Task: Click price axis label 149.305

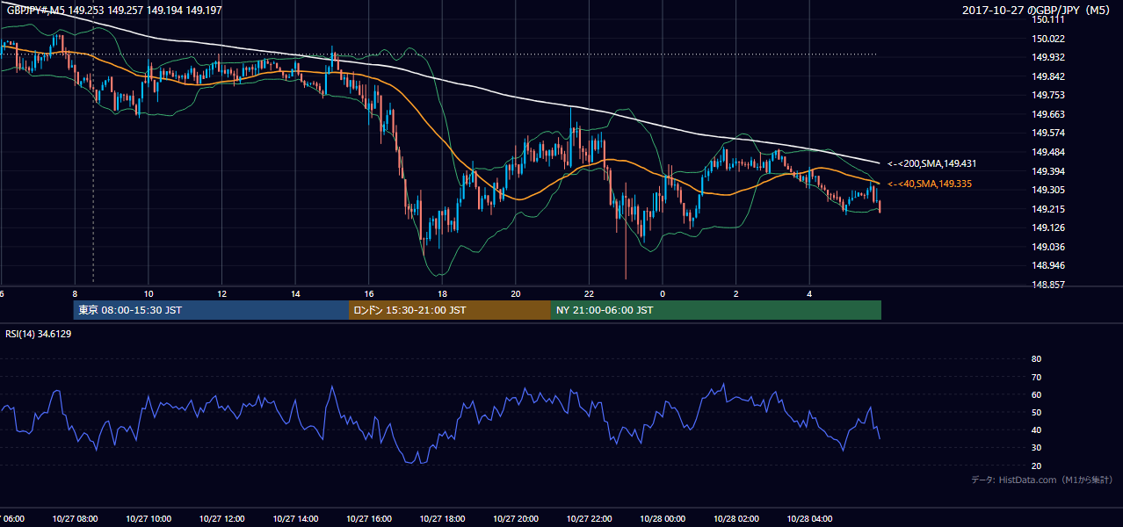Action: [x=1048, y=190]
